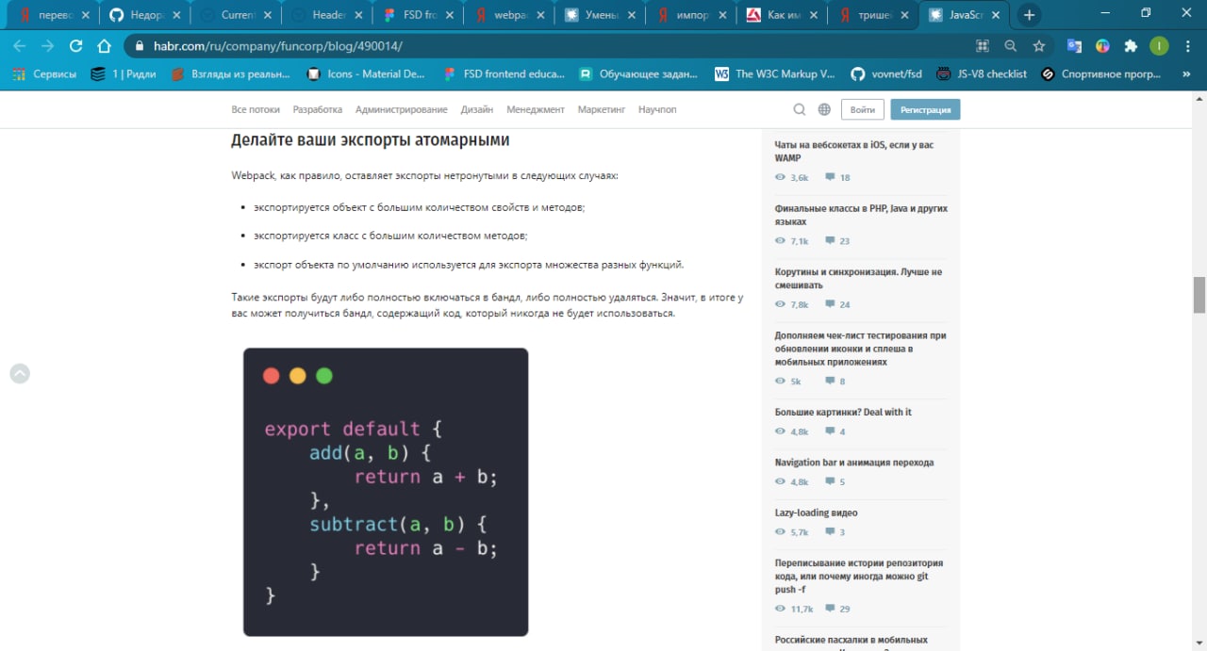Switch to the FSD fro Figma tab

tap(419, 15)
